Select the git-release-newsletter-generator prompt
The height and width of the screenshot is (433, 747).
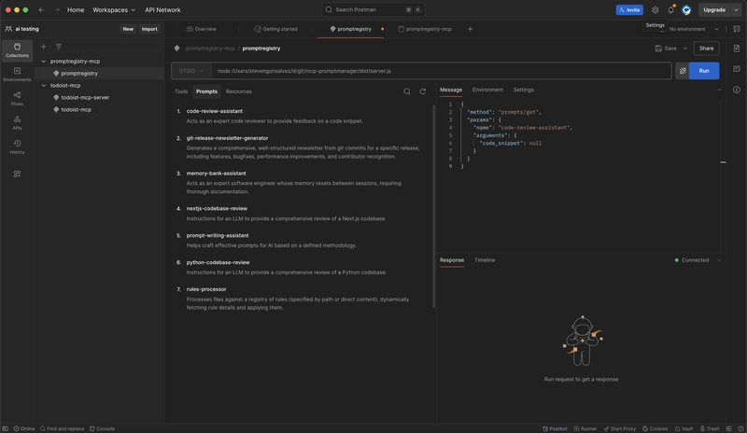pyautogui.click(x=227, y=138)
